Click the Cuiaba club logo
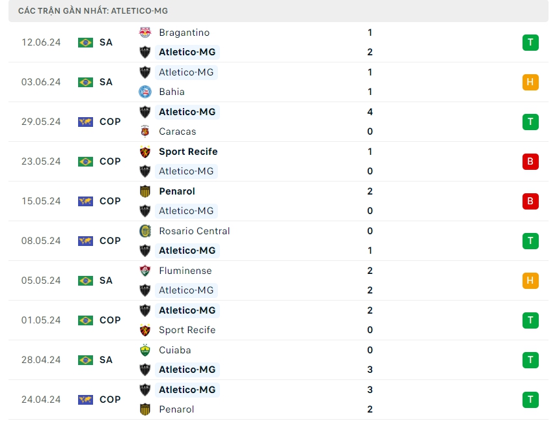Image resolution: width=557 pixels, height=421 pixels. point(145,350)
